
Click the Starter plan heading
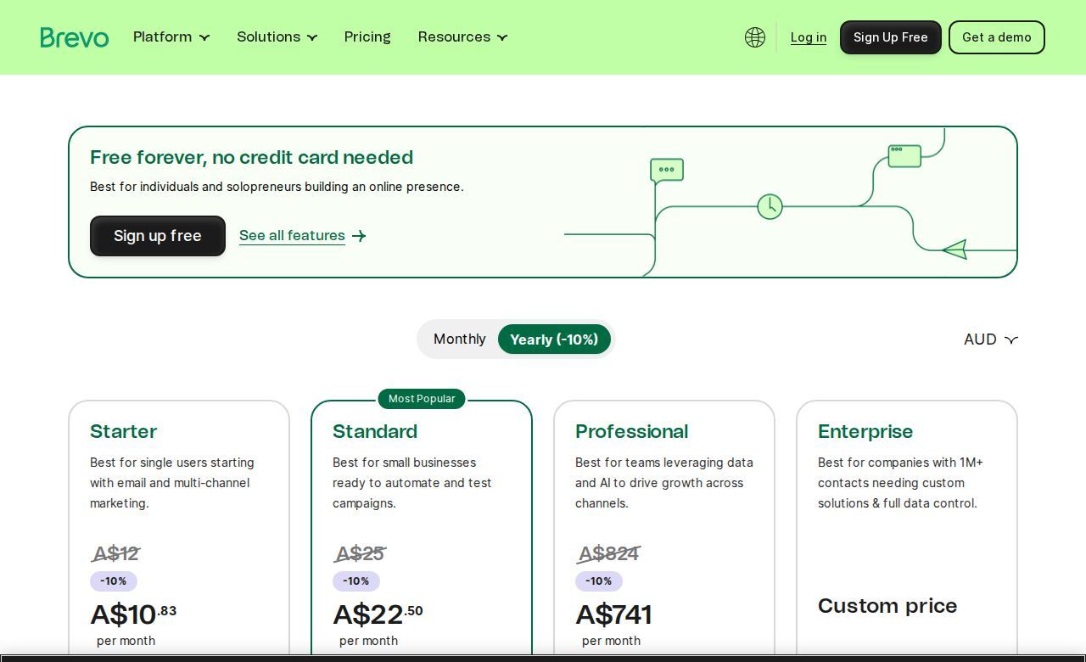(x=124, y=432)
